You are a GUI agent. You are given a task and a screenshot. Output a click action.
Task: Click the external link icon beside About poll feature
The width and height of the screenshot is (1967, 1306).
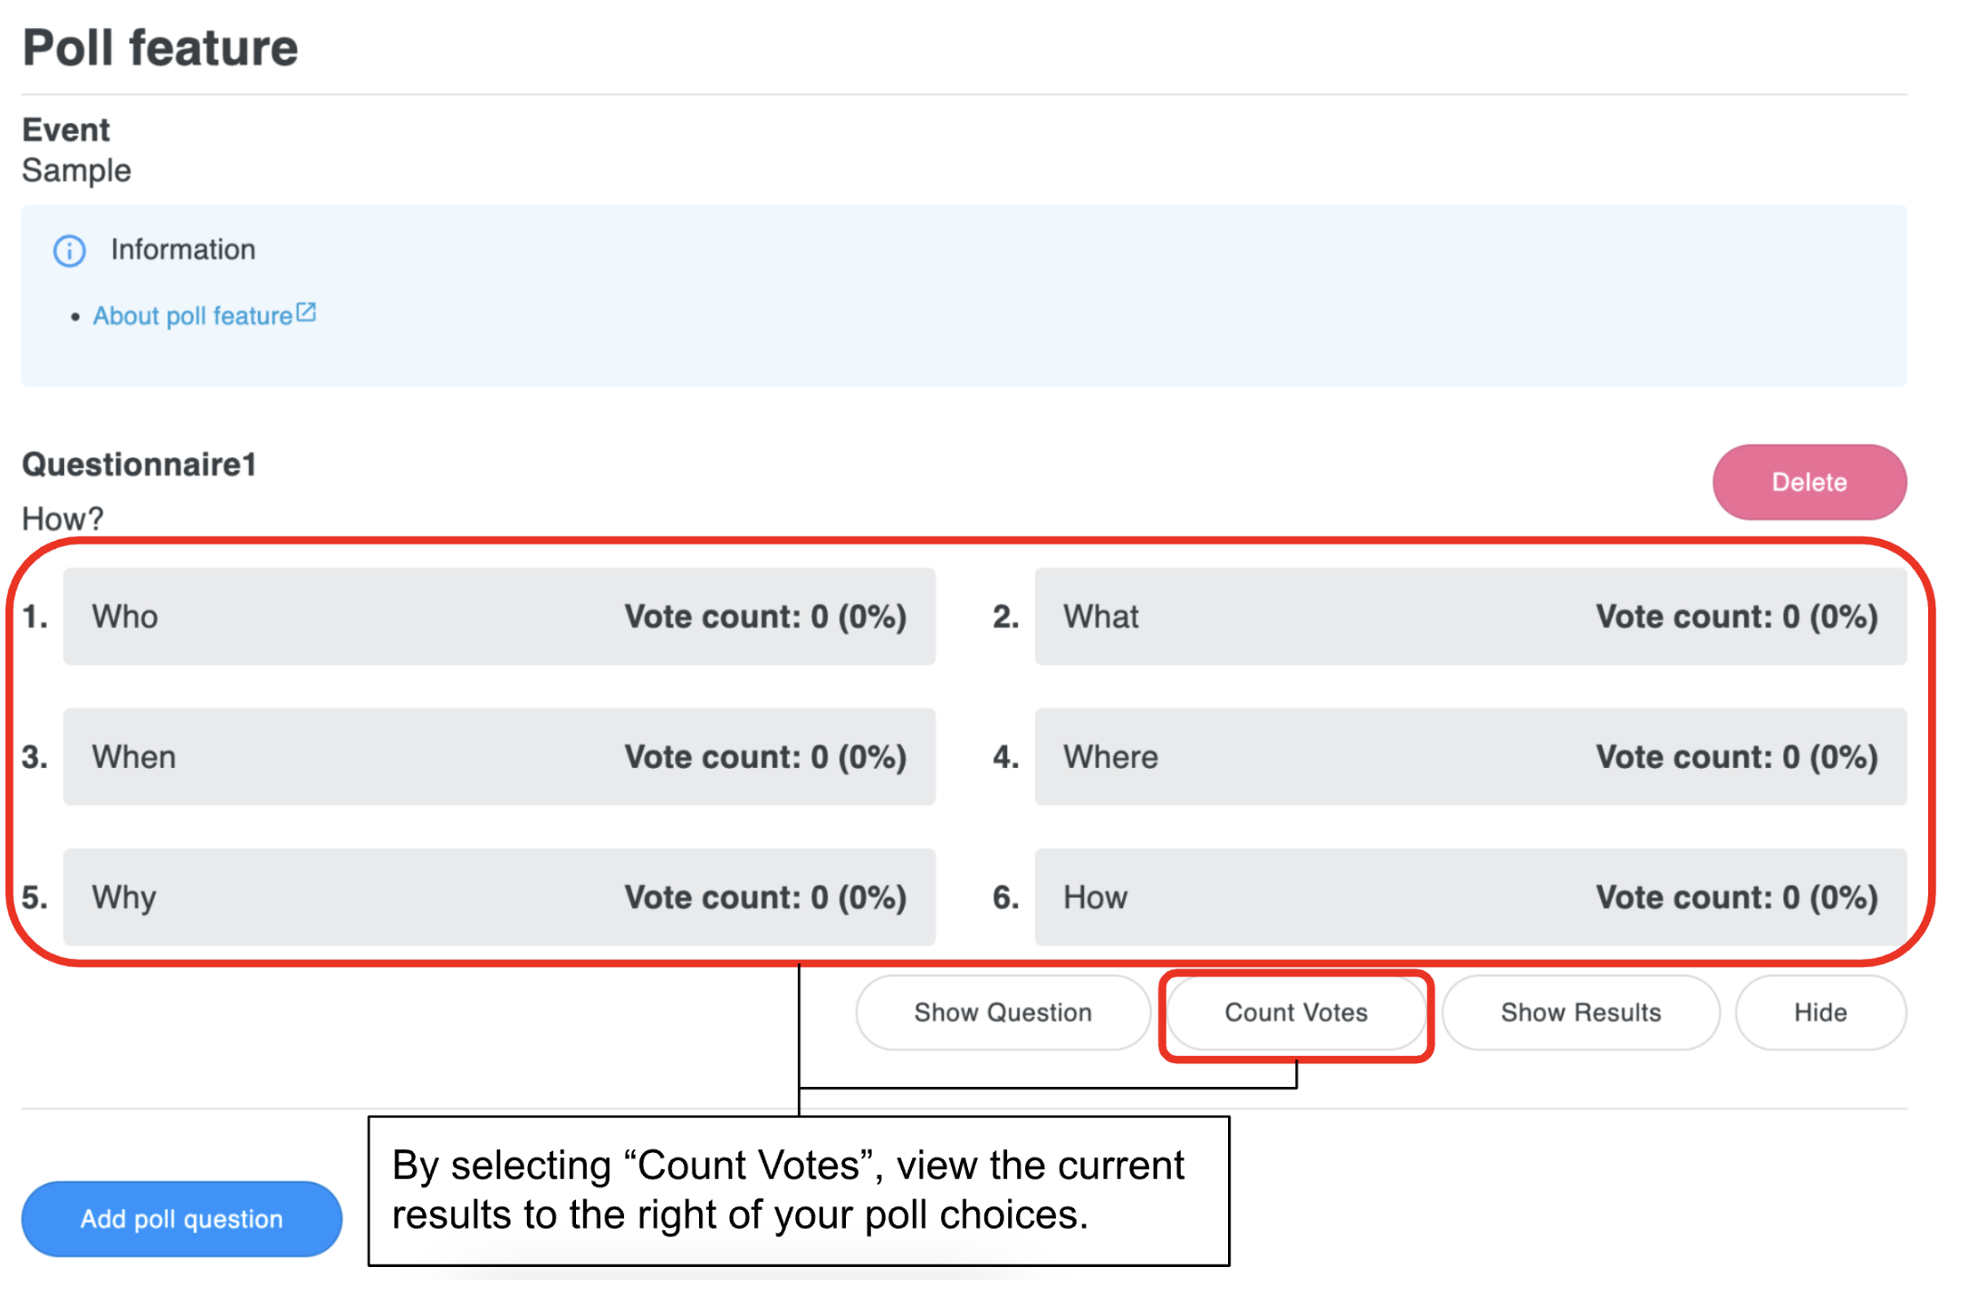pos(306,313)
